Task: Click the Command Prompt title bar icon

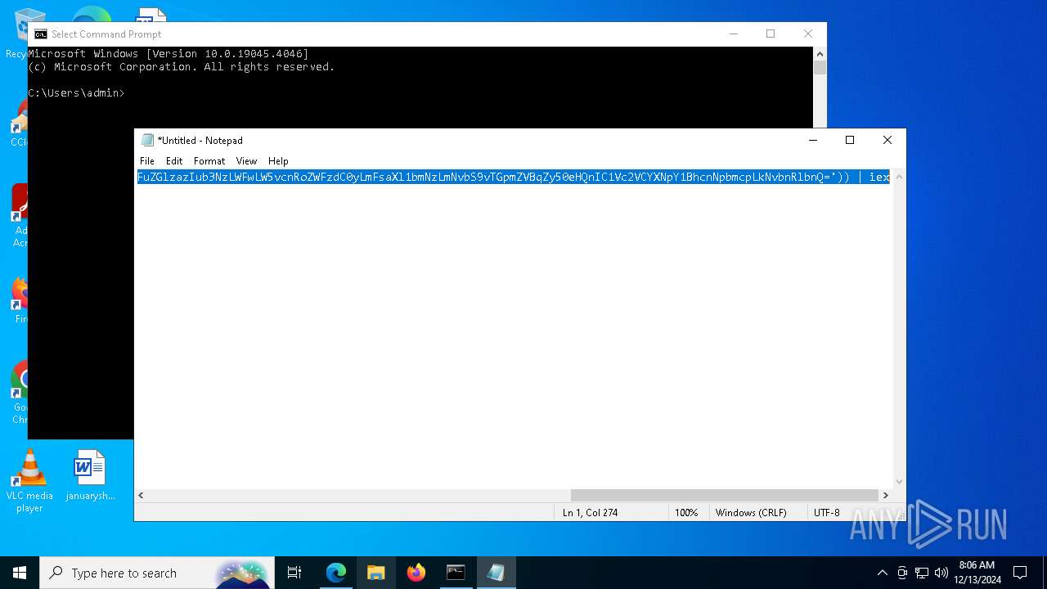Action: click(x=41, y=34)
